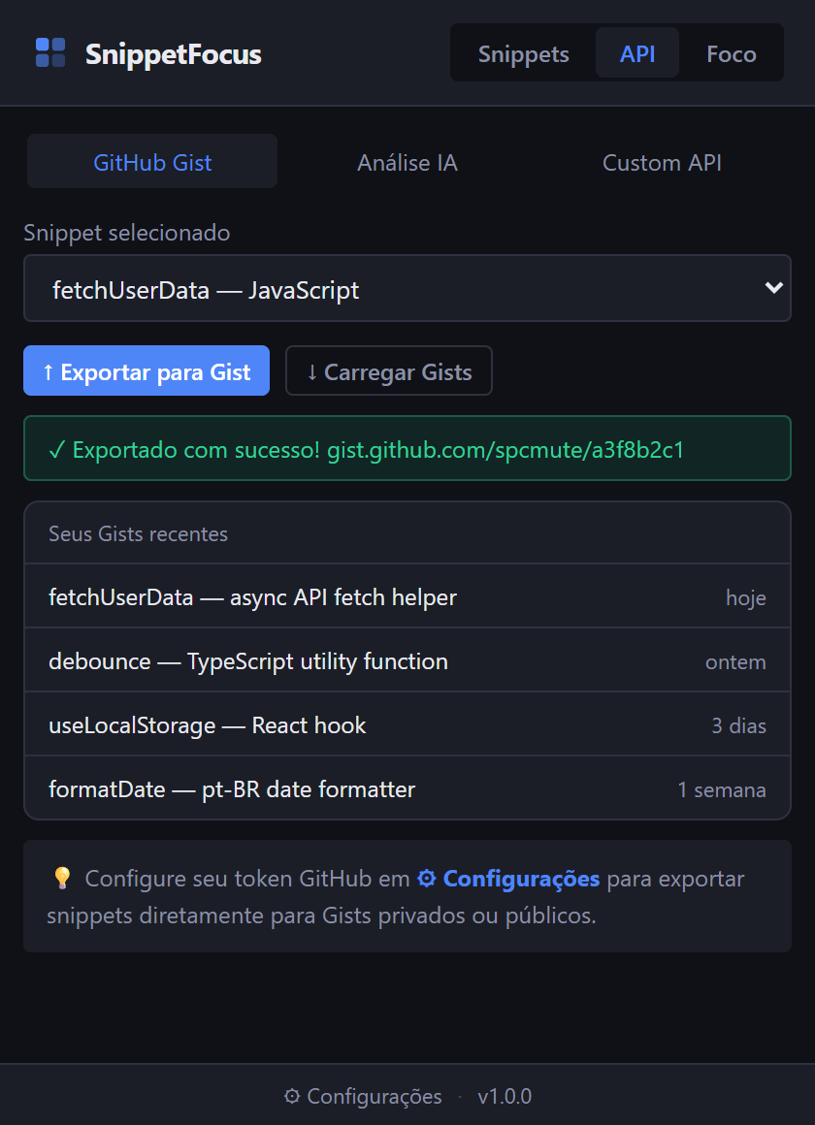Screen dimensions: 815x1125
Task: Click the SnippetFocus app title
Action: point(173,54)
